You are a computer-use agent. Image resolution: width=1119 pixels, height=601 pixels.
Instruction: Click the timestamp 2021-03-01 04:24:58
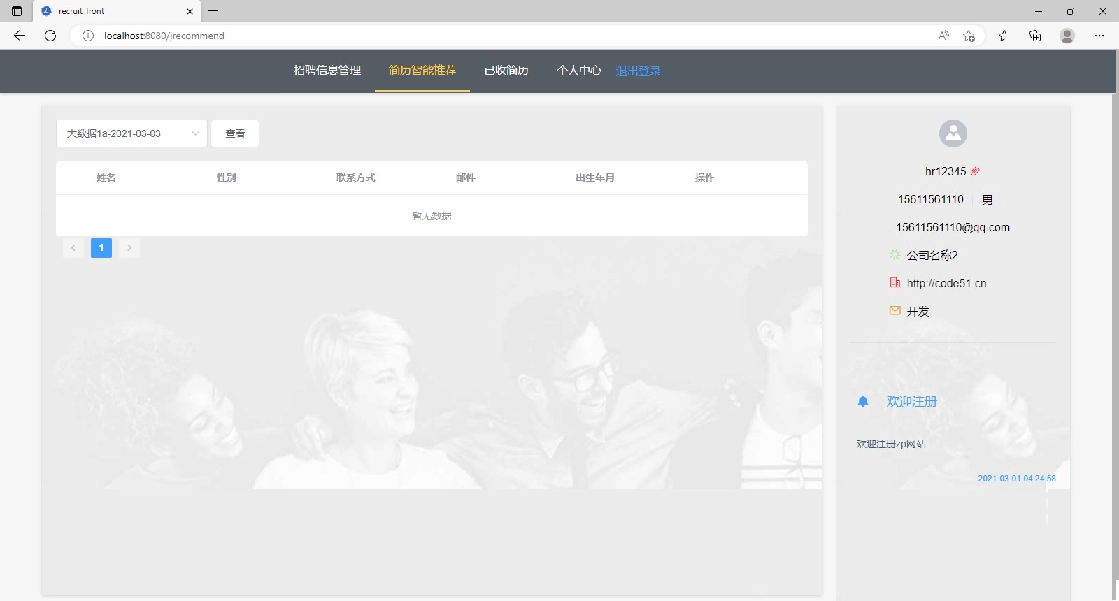[x=1017, y=479]
